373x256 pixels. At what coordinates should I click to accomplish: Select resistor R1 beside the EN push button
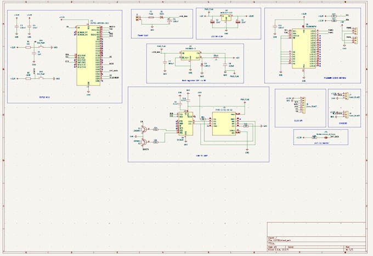point(28,47)
